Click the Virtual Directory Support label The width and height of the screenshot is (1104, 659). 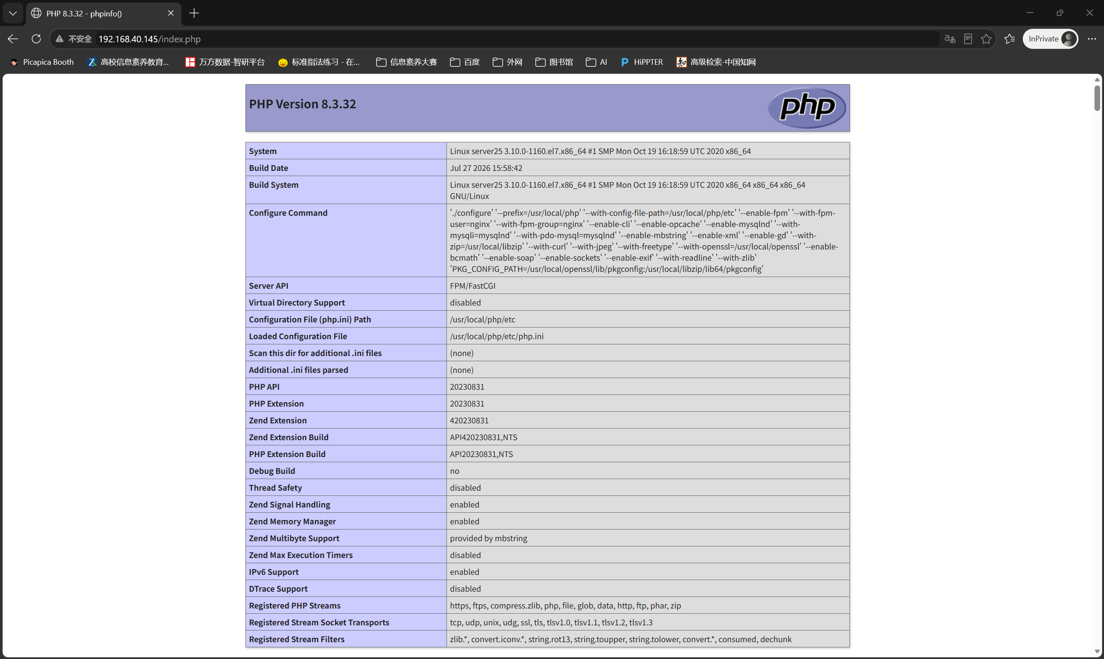click(296, 303)
